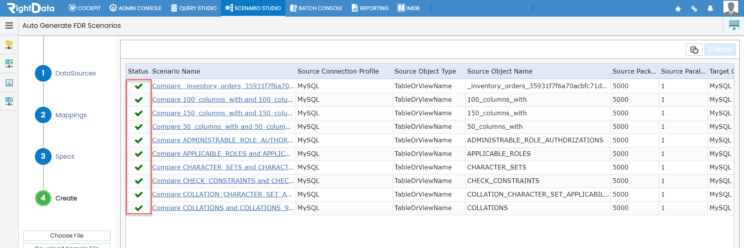Click Auto Generate FDR Scenarios title
Screen dimensions: 744x248
pyautogui.click(x=72, y=26)
